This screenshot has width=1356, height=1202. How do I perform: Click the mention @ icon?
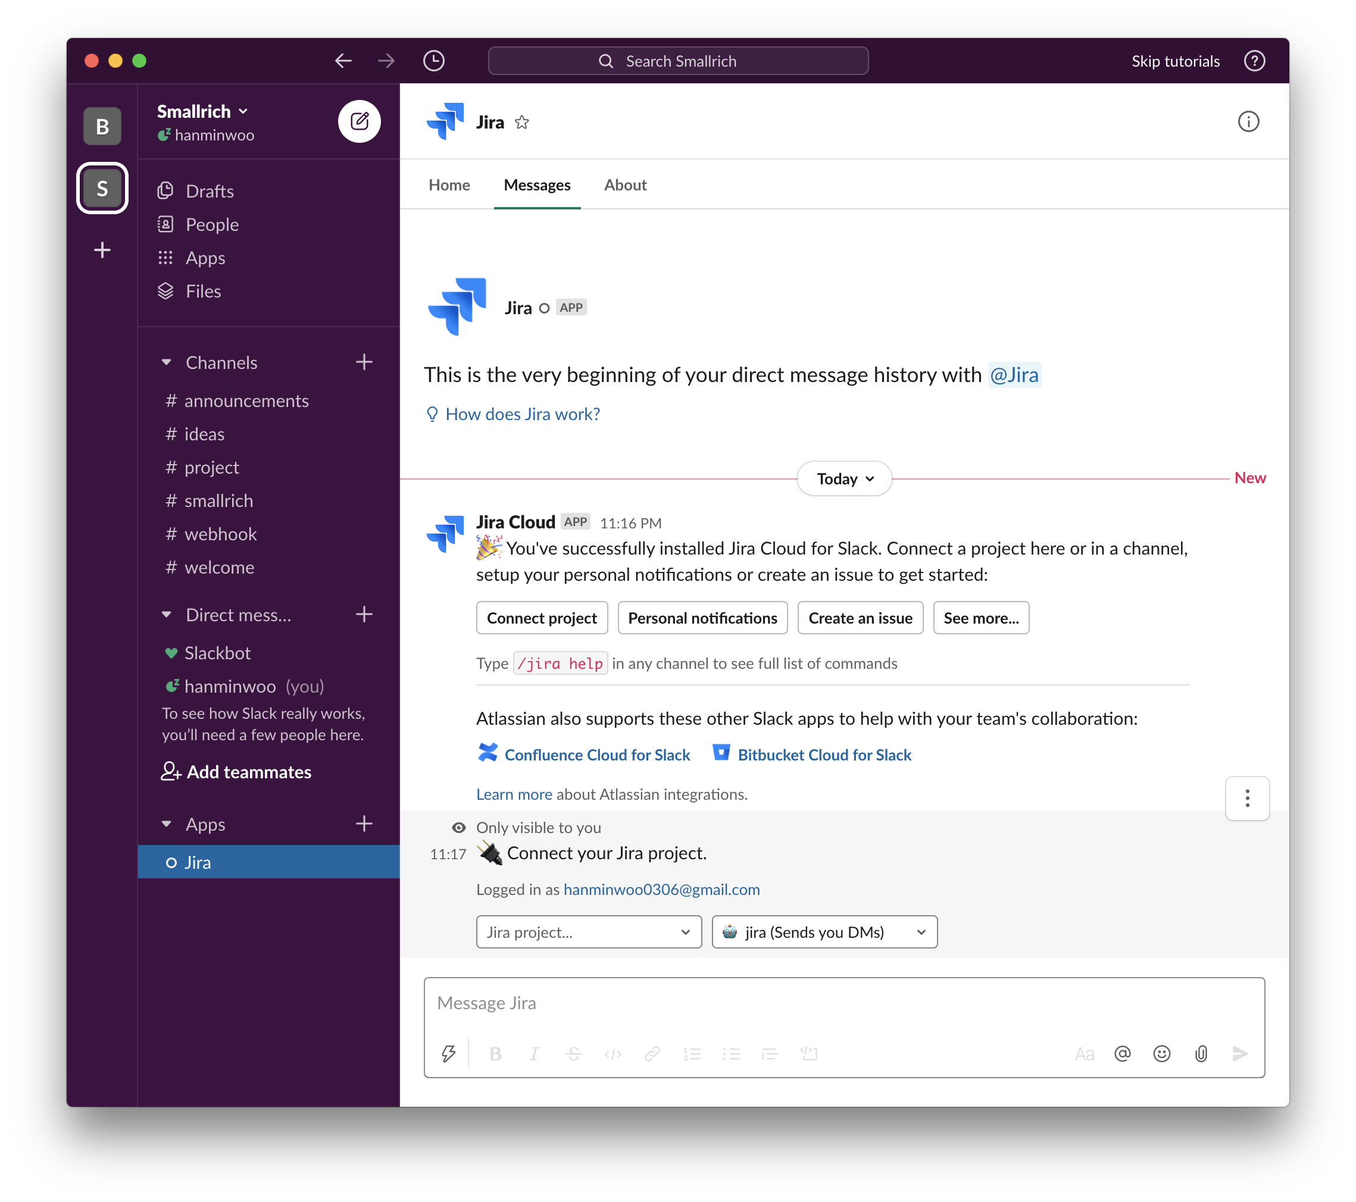(x=1123, y=1053)
